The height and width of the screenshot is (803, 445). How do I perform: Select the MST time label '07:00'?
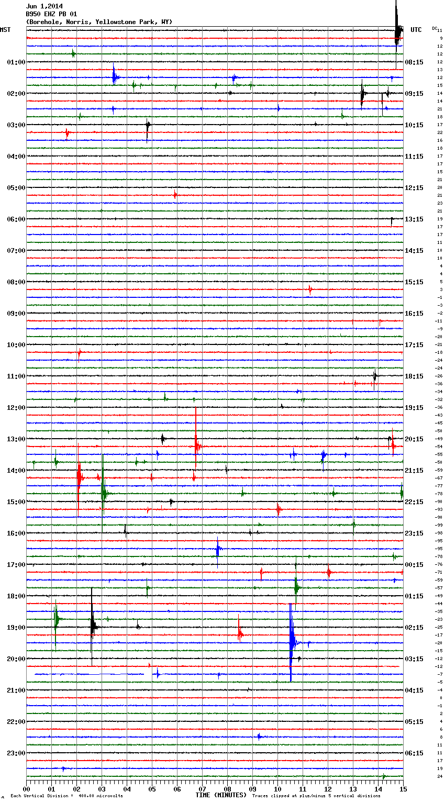pyautogui.click(x=16, y=251)
